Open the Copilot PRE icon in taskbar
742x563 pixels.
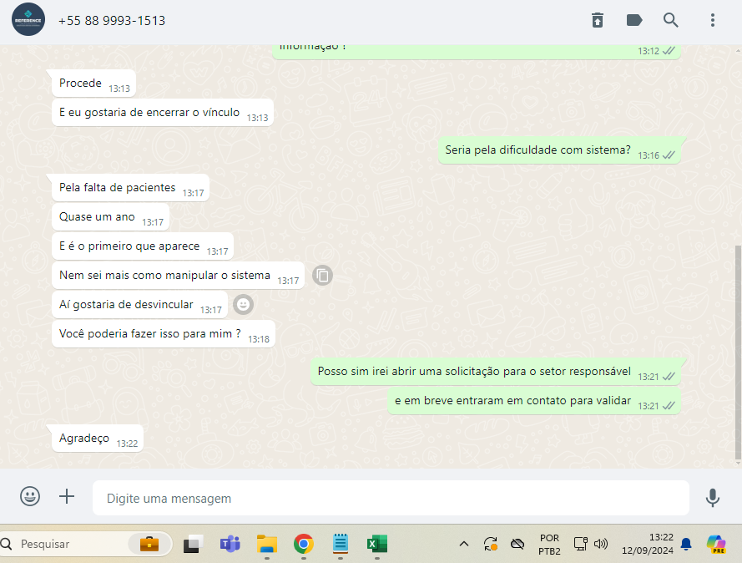point(716,544)
